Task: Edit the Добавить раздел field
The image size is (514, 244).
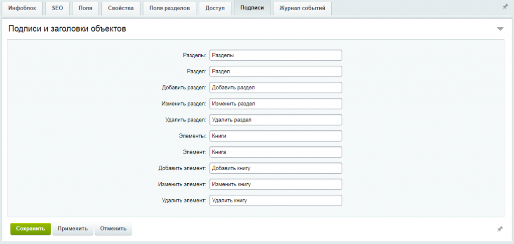Action: pyautogui.click(x=276, y=87)
